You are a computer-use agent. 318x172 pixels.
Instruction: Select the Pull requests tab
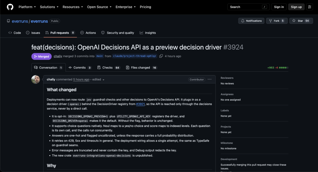(60, 33)
